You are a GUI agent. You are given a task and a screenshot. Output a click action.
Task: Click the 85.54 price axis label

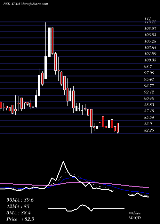pos(149,117)
